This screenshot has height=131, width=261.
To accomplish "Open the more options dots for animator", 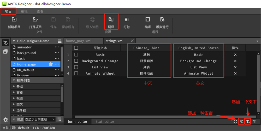I will [57, 47].
